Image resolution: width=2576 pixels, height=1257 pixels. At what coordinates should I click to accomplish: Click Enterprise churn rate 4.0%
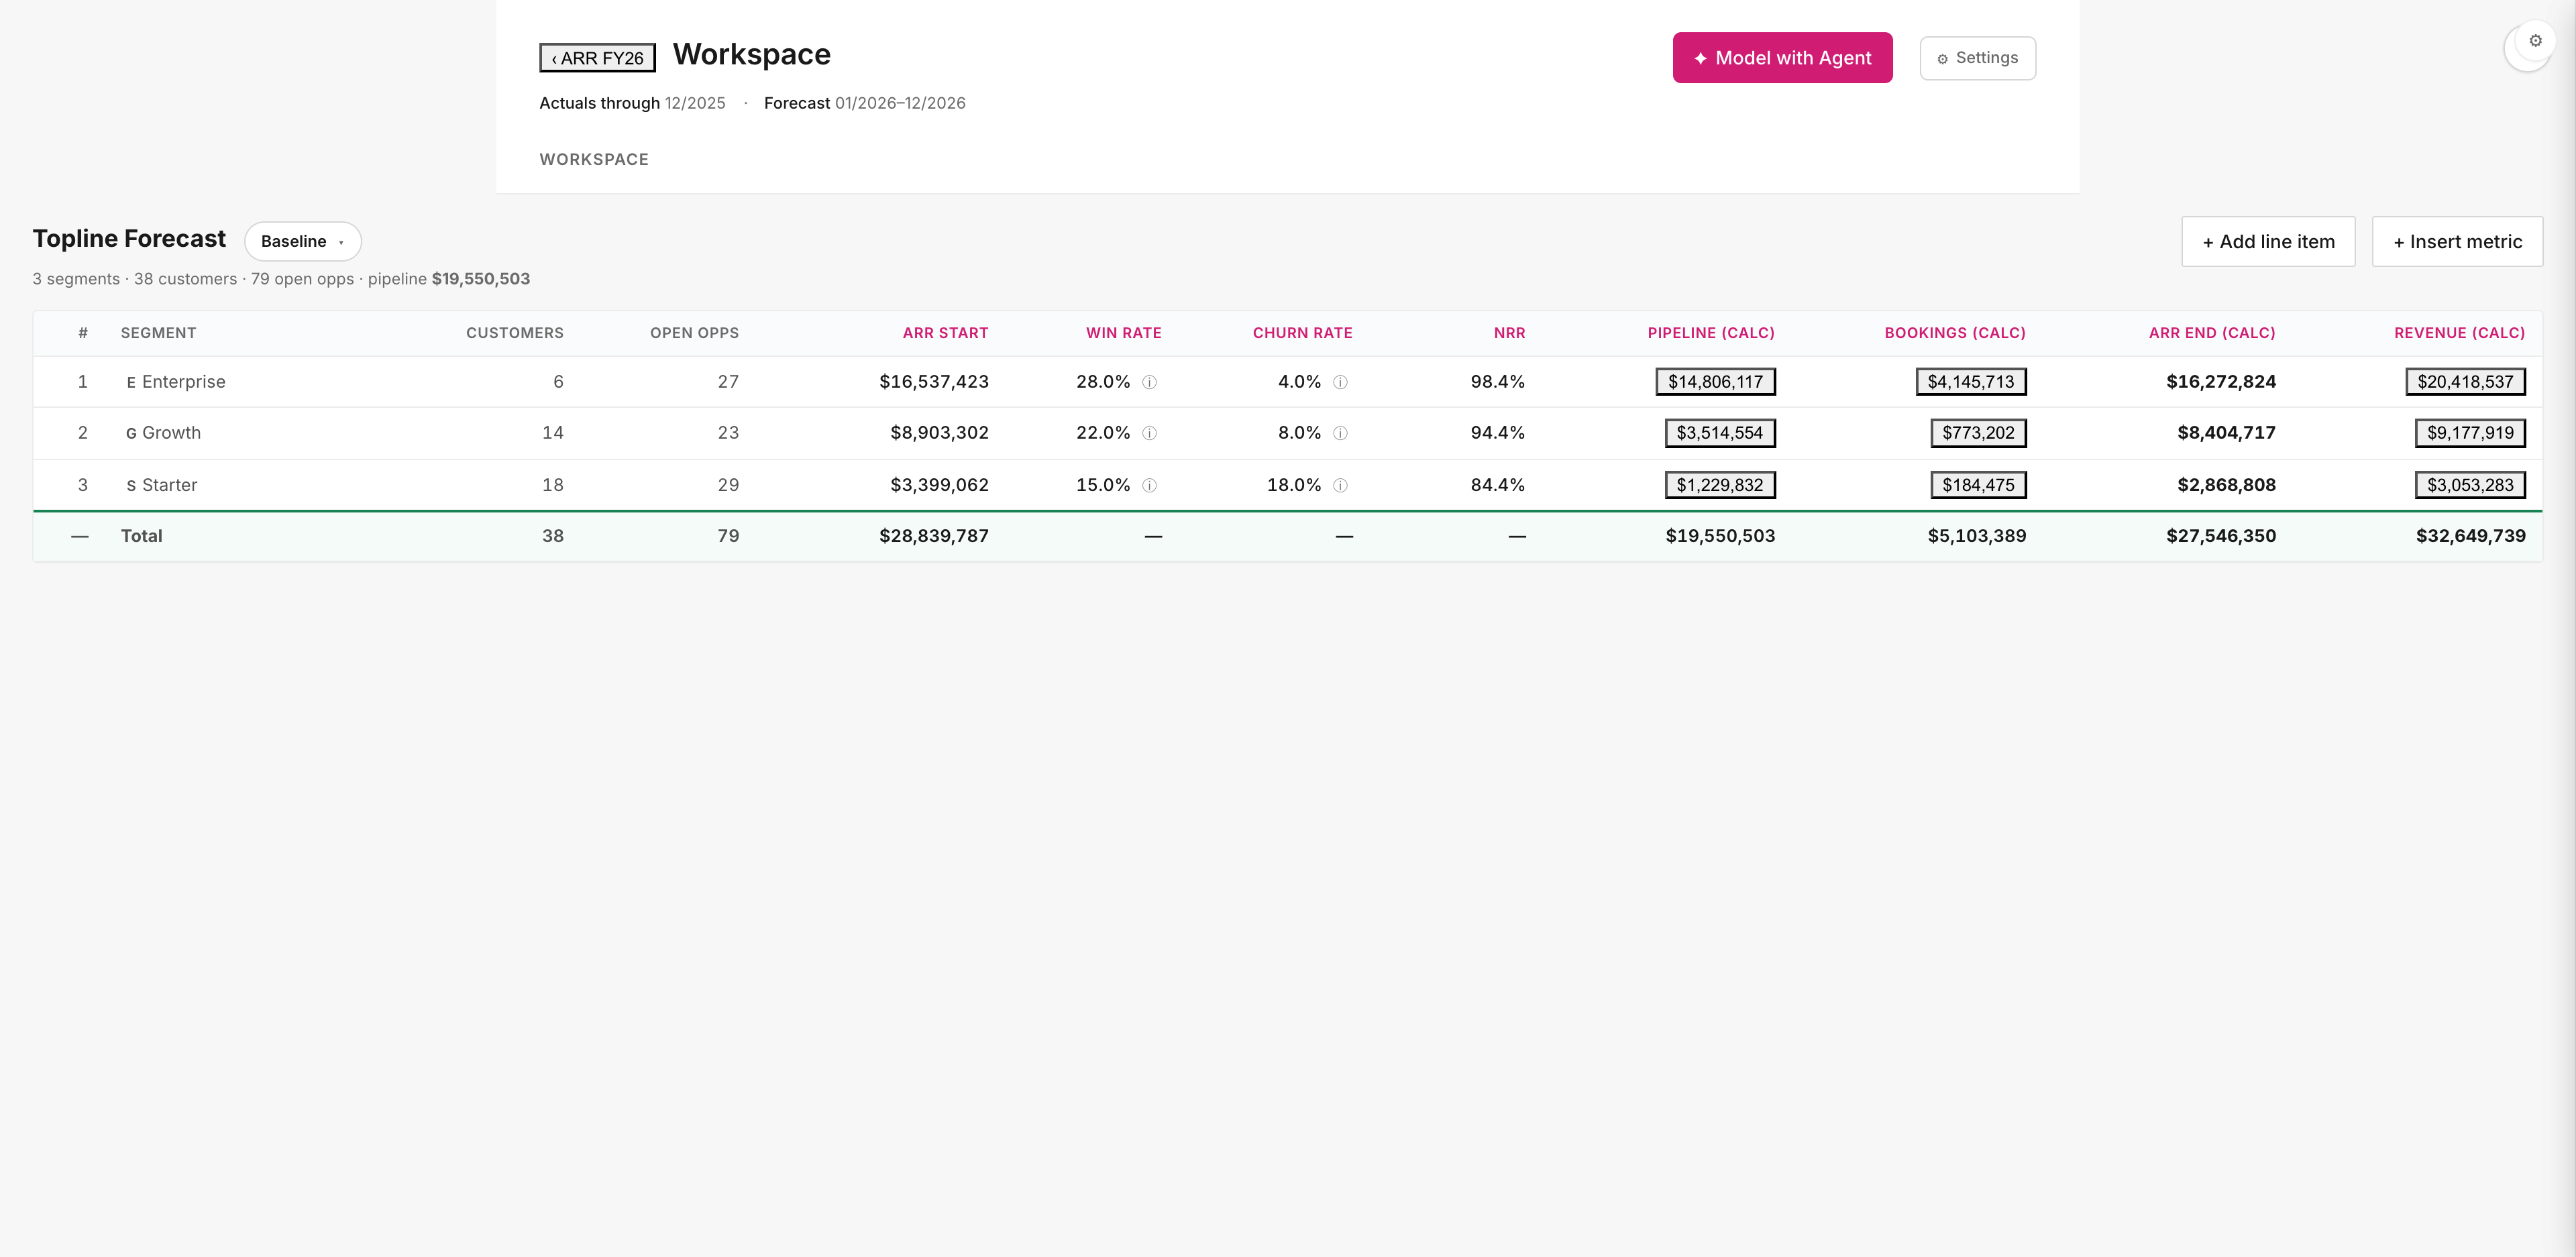[x=1299, y=382]
